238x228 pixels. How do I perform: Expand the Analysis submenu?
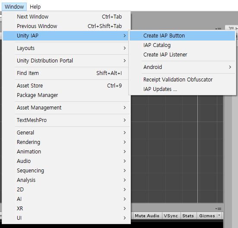[x=66, y=180]
